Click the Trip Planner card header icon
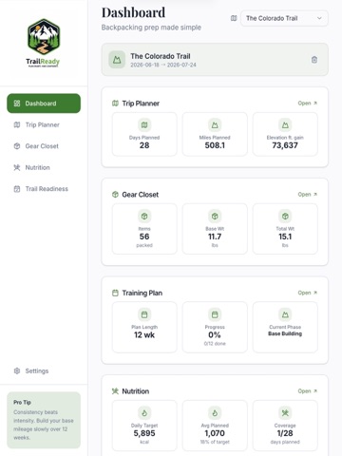 (115, 104)
